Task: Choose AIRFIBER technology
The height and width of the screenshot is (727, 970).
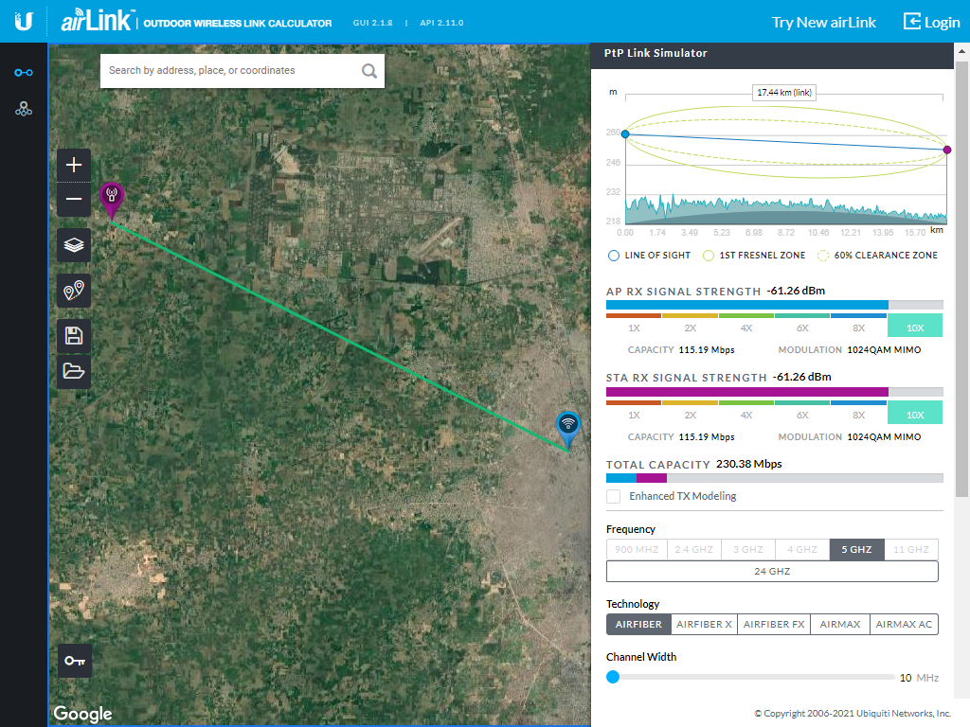Action: coord(638,625)
